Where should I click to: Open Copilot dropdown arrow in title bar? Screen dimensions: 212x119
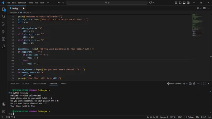click(153, 2)
